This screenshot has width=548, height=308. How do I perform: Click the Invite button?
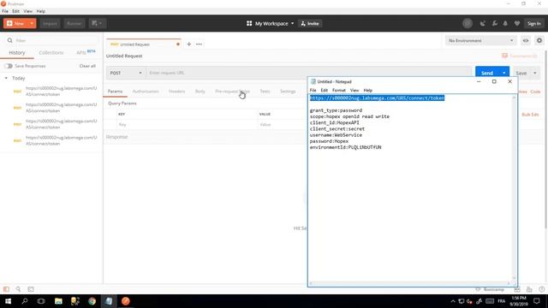310,23
